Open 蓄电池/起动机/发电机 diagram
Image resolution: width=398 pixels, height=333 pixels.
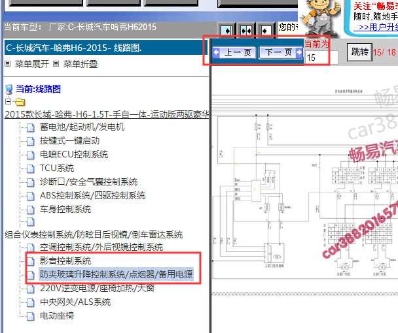82,127
